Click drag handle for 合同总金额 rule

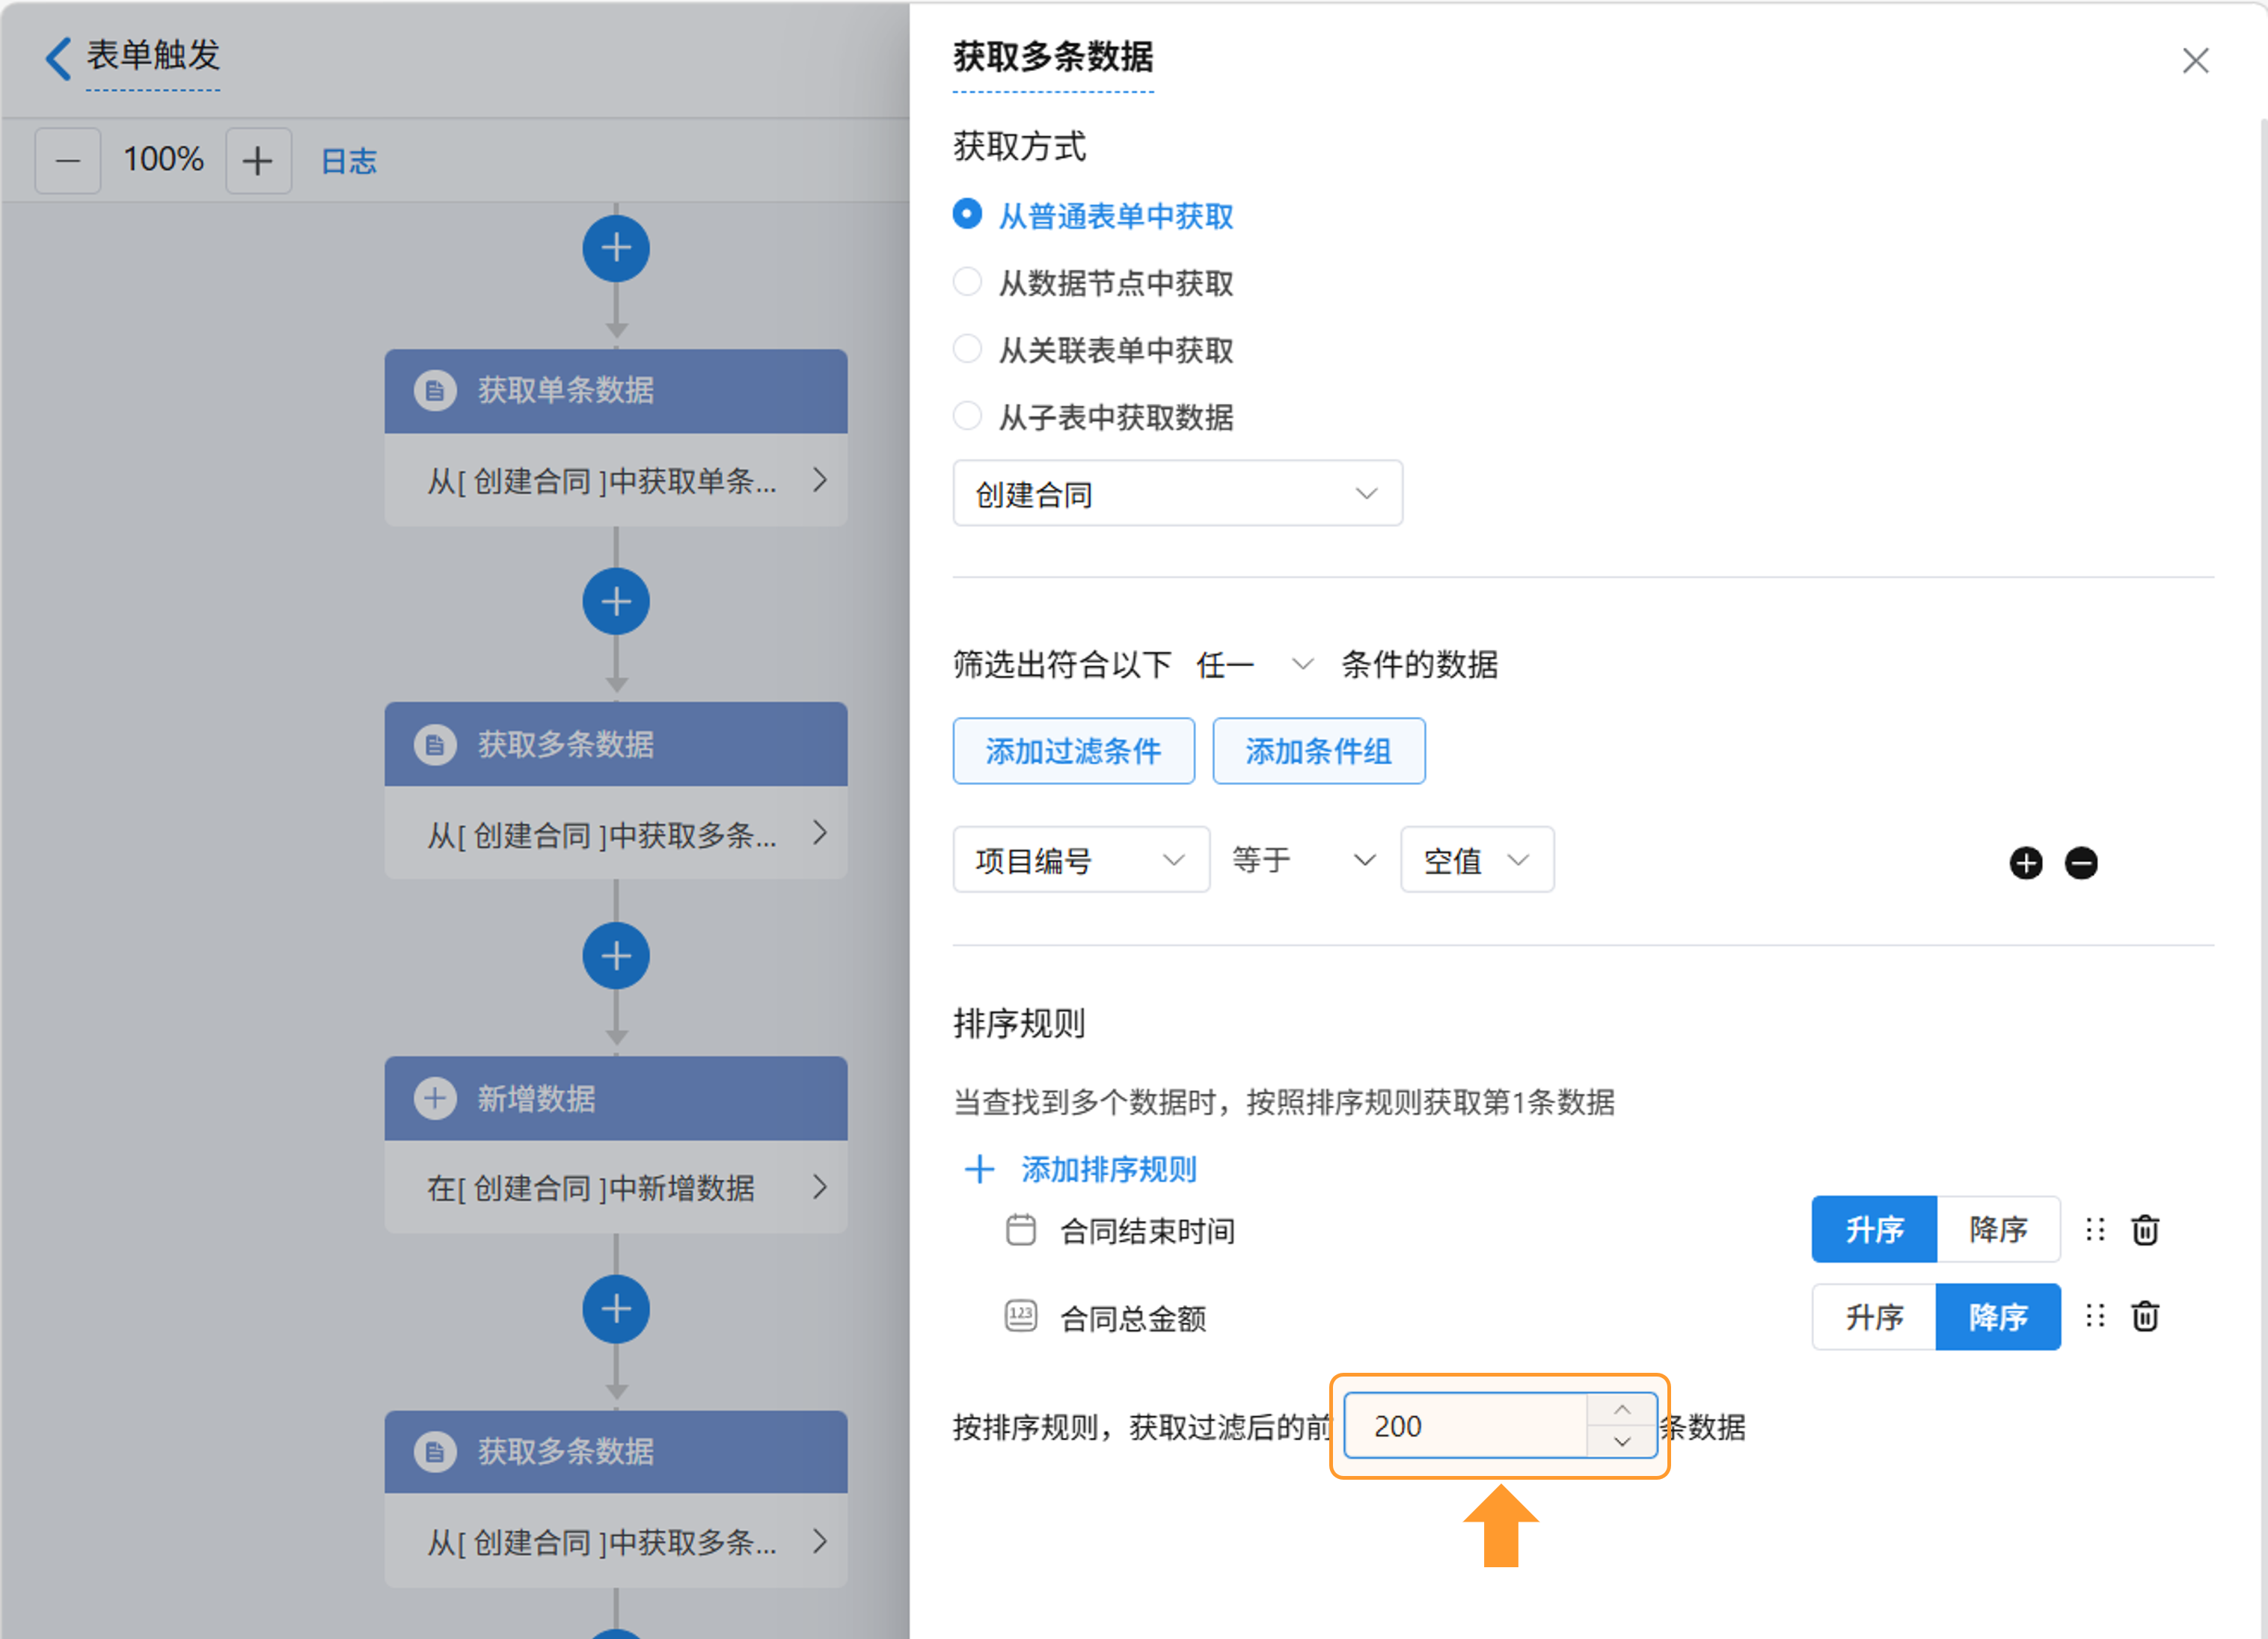click(x=2095, y=1316)
